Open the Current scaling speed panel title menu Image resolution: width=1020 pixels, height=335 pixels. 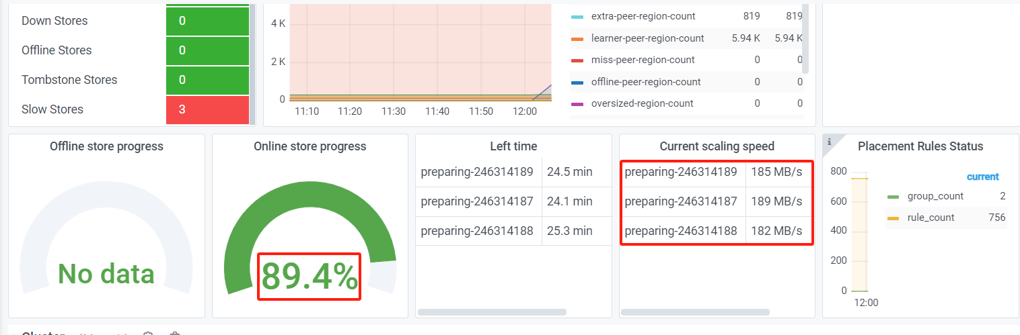click(x=717, y=146)
